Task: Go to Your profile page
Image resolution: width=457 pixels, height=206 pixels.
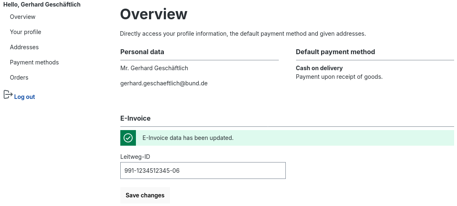Action: click(x=25, y=32)
